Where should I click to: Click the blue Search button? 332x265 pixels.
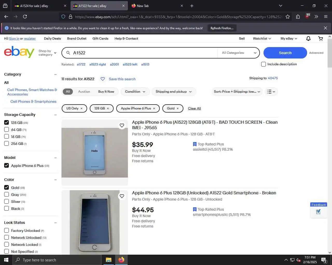coord(285,53)
